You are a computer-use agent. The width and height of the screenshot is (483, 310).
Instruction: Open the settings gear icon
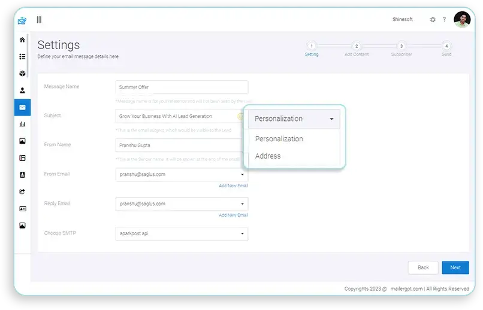(433, 19)
